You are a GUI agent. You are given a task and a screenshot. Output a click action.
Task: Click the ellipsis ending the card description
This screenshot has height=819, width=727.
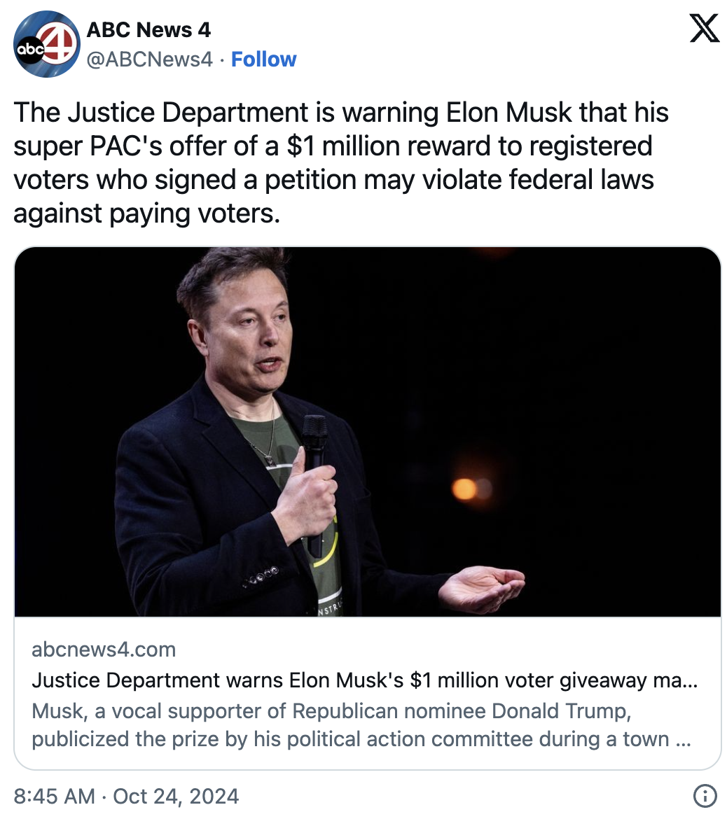[x=683, y=740]
